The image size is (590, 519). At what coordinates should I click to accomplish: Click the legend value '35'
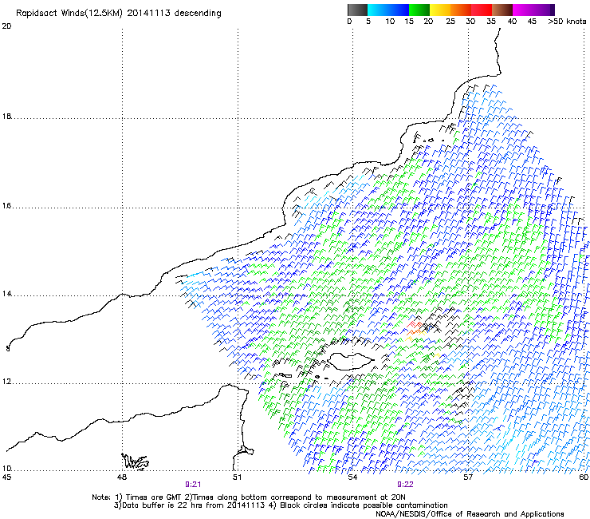(491, 22)
